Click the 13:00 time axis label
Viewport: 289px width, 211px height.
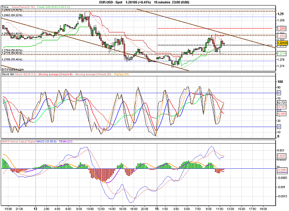pos(230,209)
